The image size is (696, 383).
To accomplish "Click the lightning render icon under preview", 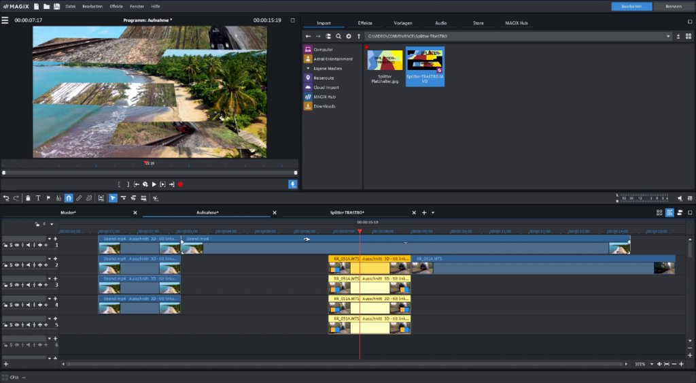I will click(x=292, y=184).
